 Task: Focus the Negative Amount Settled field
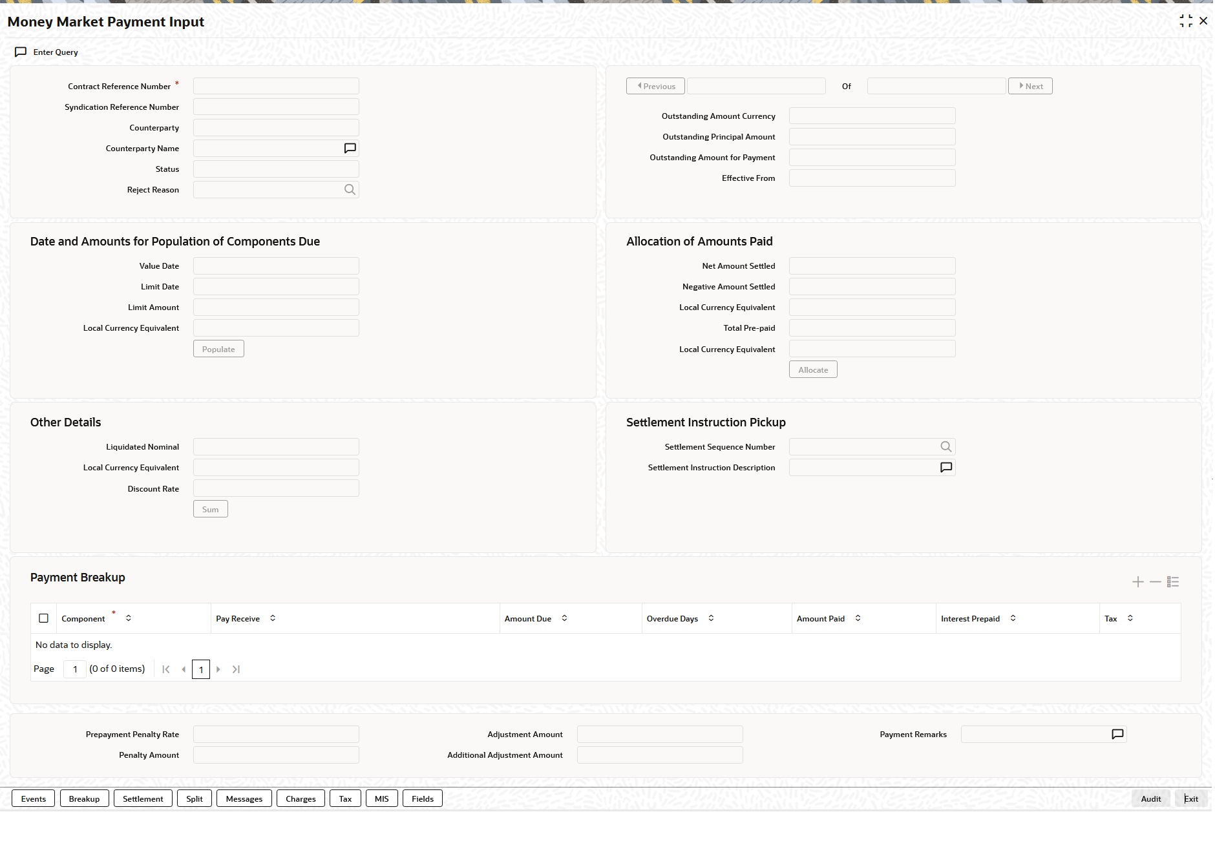[x=872, y=287]
